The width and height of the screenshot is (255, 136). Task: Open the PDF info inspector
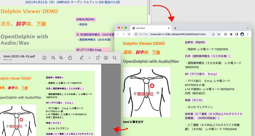44,58
